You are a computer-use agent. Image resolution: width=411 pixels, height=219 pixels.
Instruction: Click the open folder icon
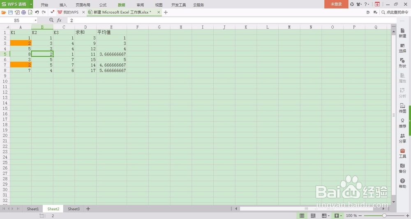coord(4,12)
